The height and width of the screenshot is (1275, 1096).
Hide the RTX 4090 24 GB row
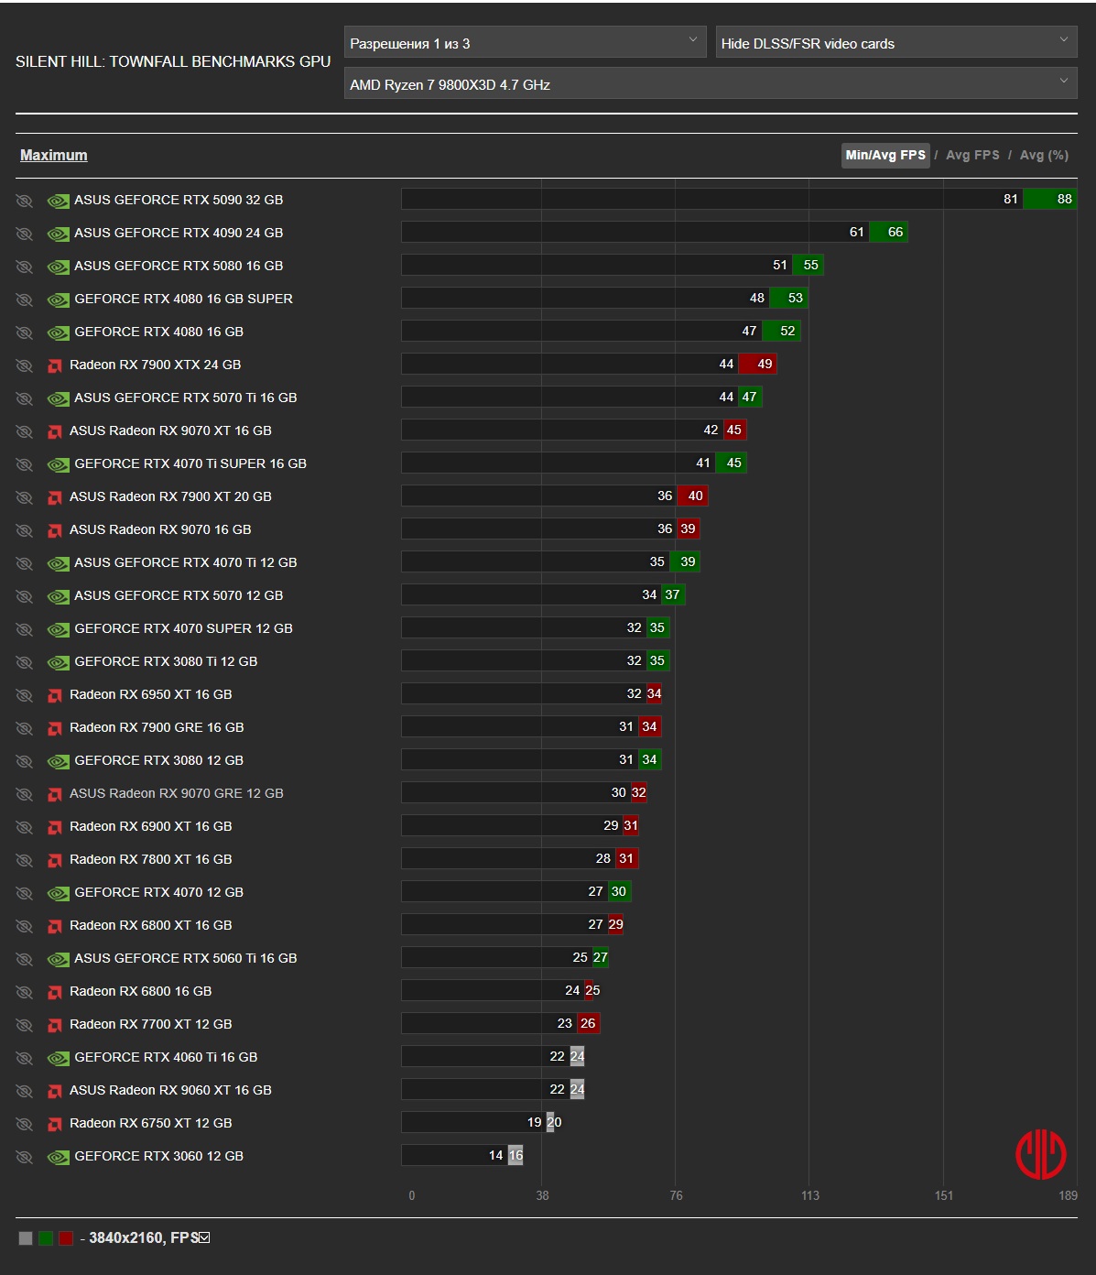pyautogui.click(x=24, y=234)
